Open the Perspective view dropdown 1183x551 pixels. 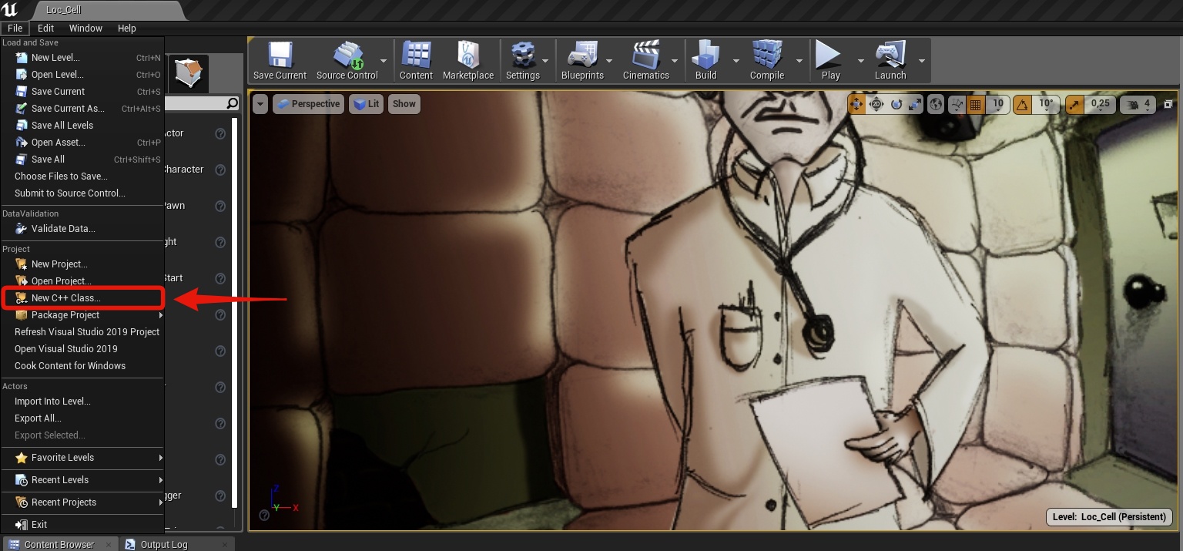coord(307,104)
